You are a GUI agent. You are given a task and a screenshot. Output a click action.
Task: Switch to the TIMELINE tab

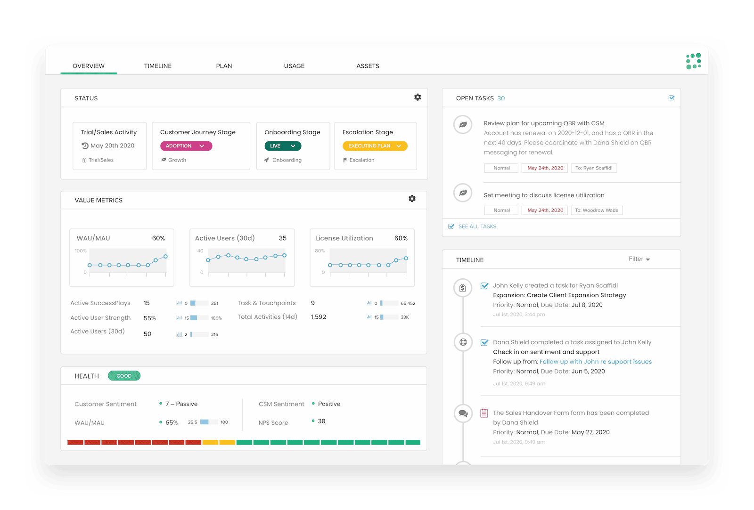[x=158, y=66]
